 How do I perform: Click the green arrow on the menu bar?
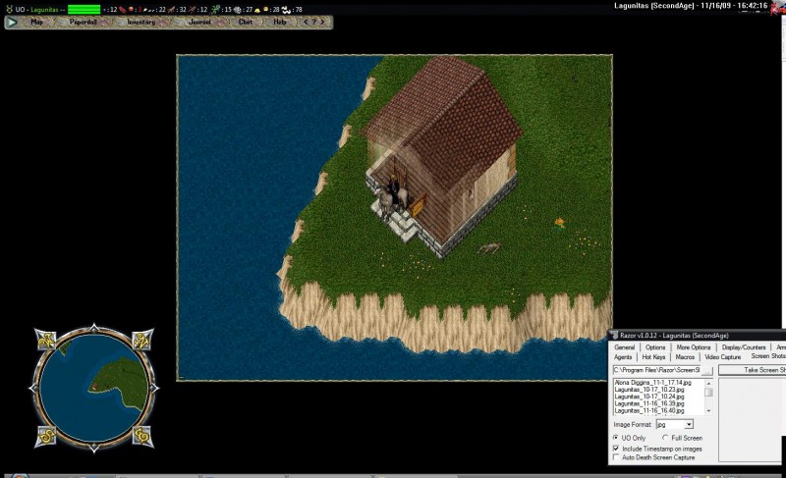(11, 21)
